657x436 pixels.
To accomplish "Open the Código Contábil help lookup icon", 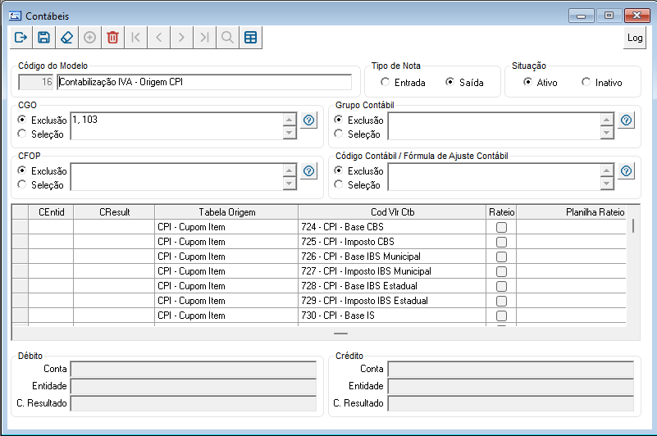I will click(x=626, y=171).
